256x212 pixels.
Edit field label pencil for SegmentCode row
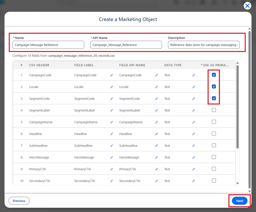coord(112,99)
